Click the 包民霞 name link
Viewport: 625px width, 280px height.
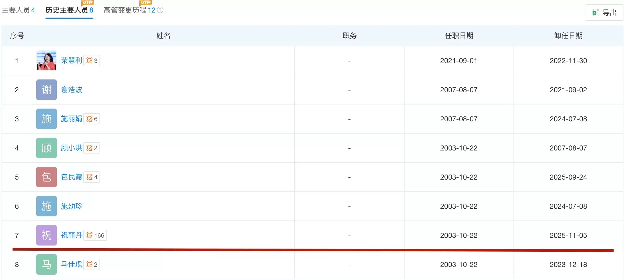72,177
